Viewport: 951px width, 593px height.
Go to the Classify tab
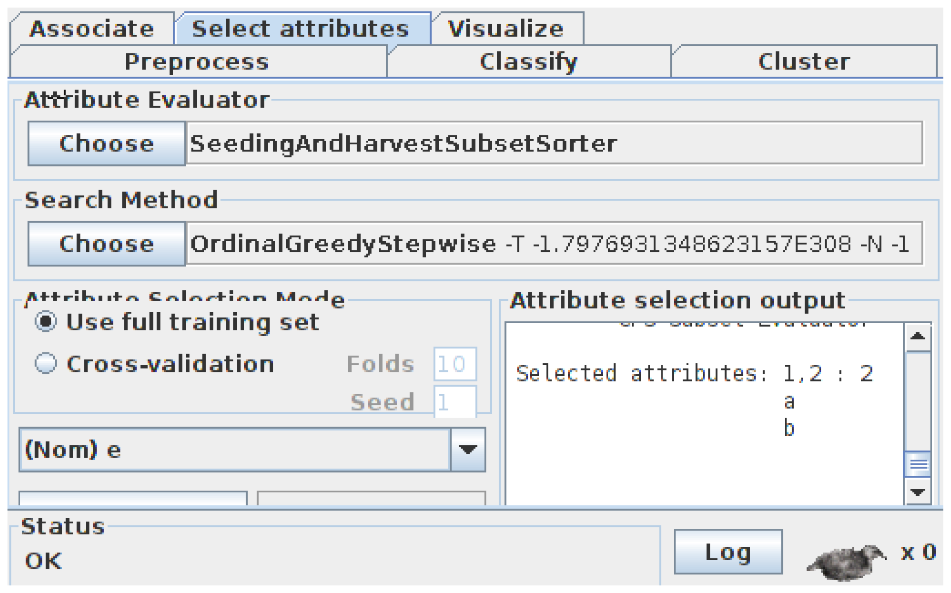(x=529, y=62)
